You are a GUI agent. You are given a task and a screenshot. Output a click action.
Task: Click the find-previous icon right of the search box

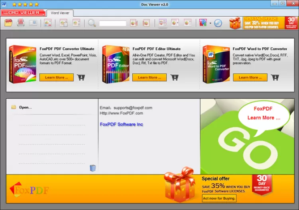point(134,23)
